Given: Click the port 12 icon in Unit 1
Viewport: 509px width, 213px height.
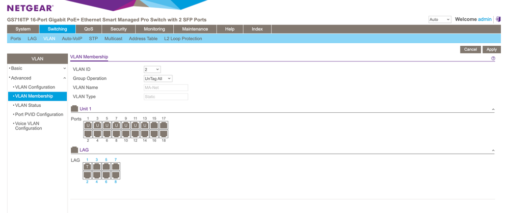Looking at the screenshot, I should [x=136, y=134].
